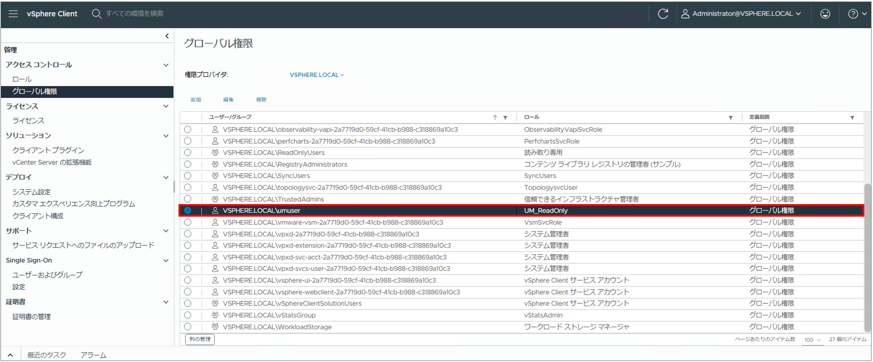The width and height of the screenshot is (873, 362).
Task: Click user icon beside vsphere-ui account
Action: tap(215, 280)
